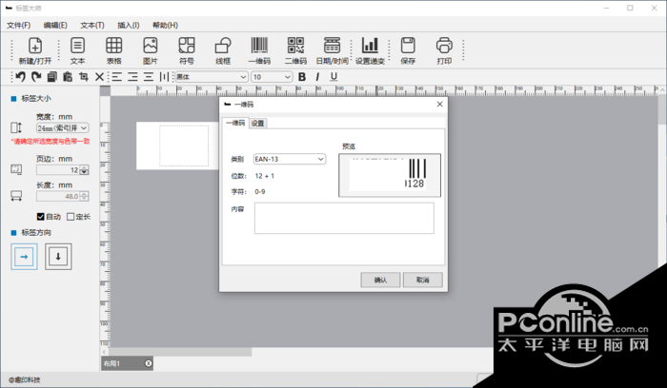Image resolution: width=667 pixels, height=388 pixels.
Task: Select horizontal label direction
Action: [24, 257]
